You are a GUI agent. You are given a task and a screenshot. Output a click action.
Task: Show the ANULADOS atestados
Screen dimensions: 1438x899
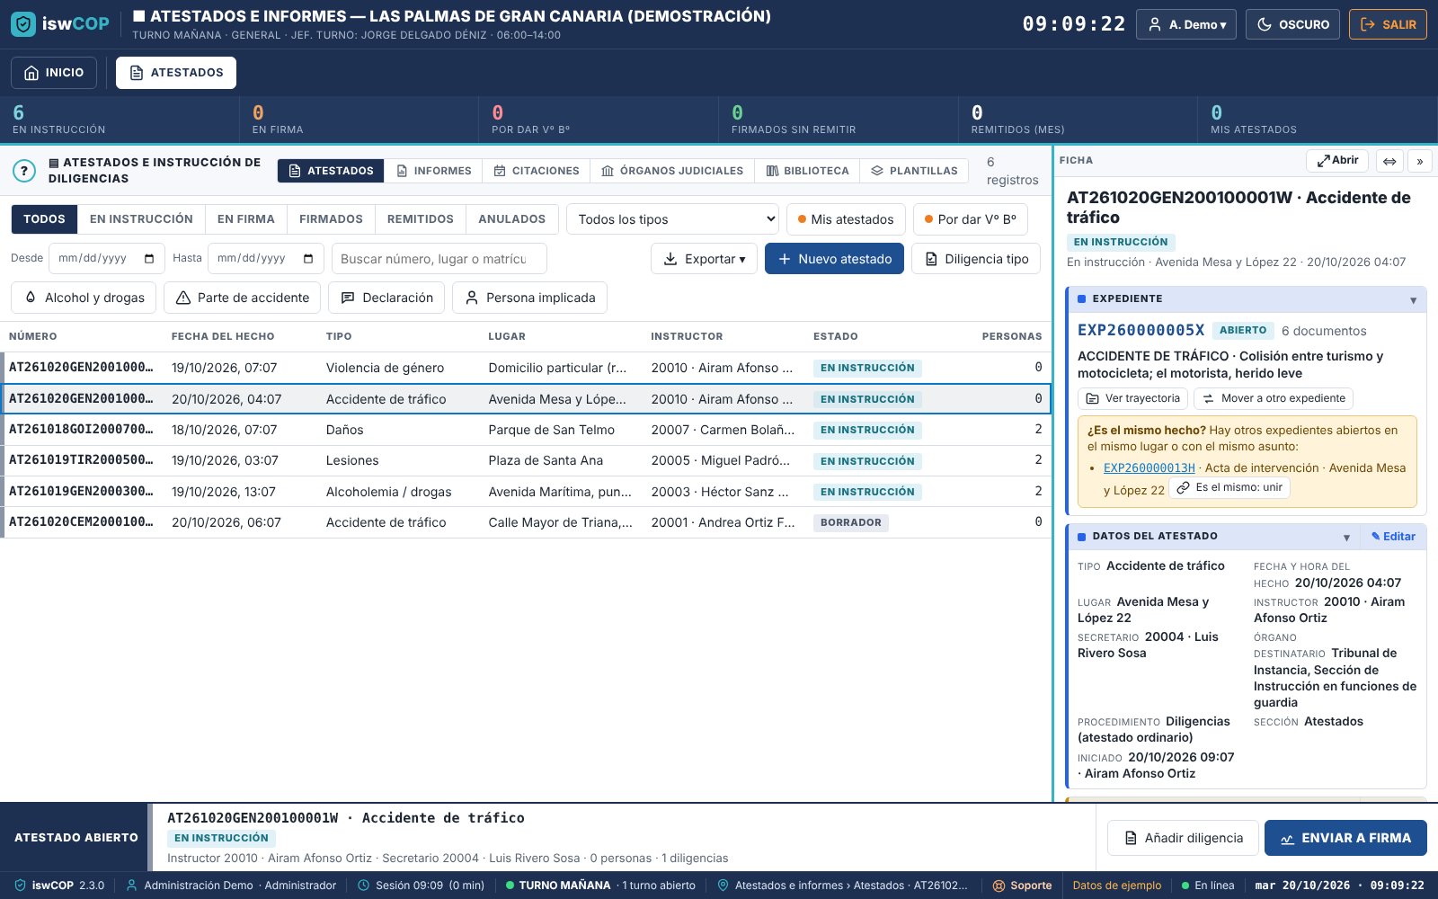click(512, 219)
